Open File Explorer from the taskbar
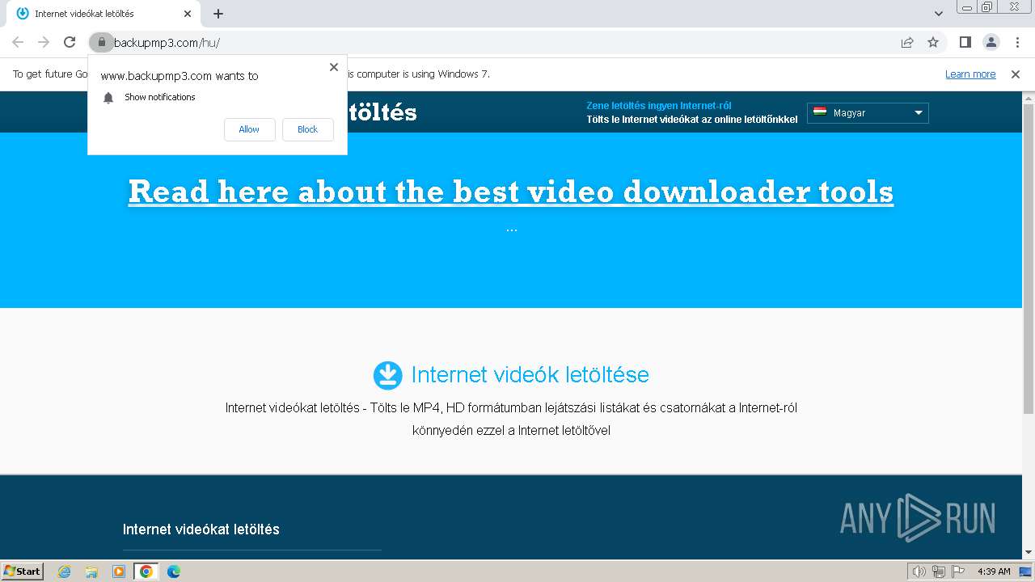1035x582 pixels. (x=91, y=571)
